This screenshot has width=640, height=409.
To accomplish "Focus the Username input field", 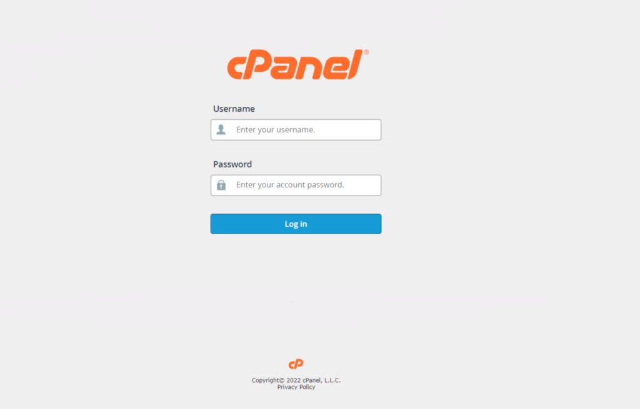I will 296,130.
